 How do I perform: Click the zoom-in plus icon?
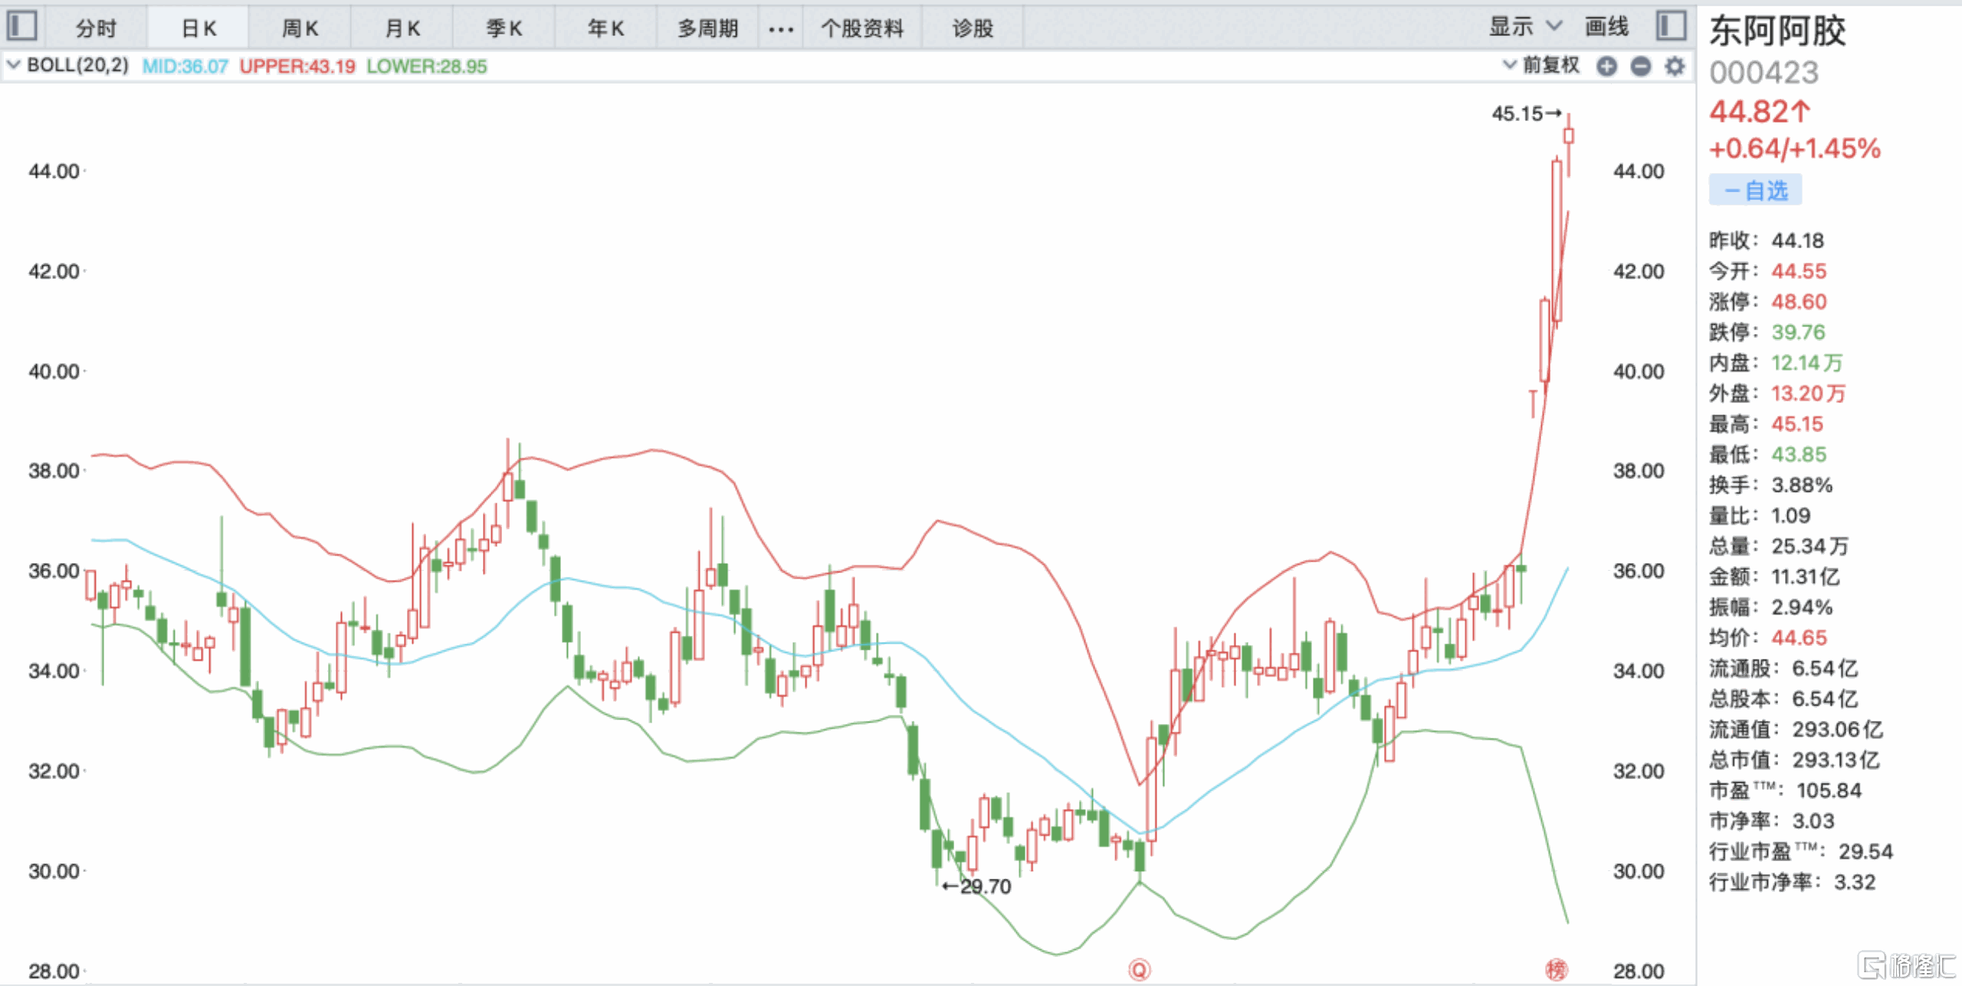1606,67
